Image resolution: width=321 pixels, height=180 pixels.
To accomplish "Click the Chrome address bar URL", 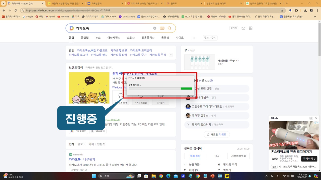I will tap(68, 10).
